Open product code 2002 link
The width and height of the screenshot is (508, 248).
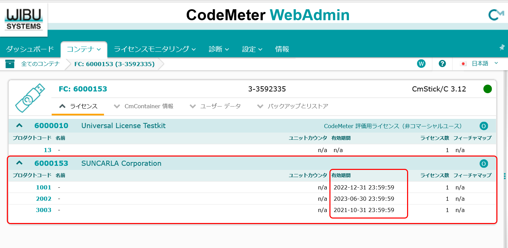tap(43, 199)
